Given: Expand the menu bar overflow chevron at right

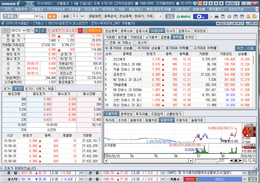Looking at the screenshot, I should pos(257,9).
